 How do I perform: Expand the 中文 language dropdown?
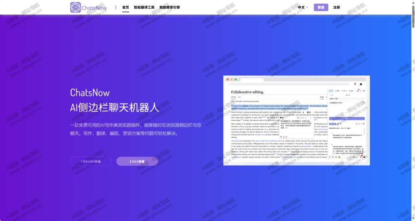pyautogui.click(x=303, y=7)
